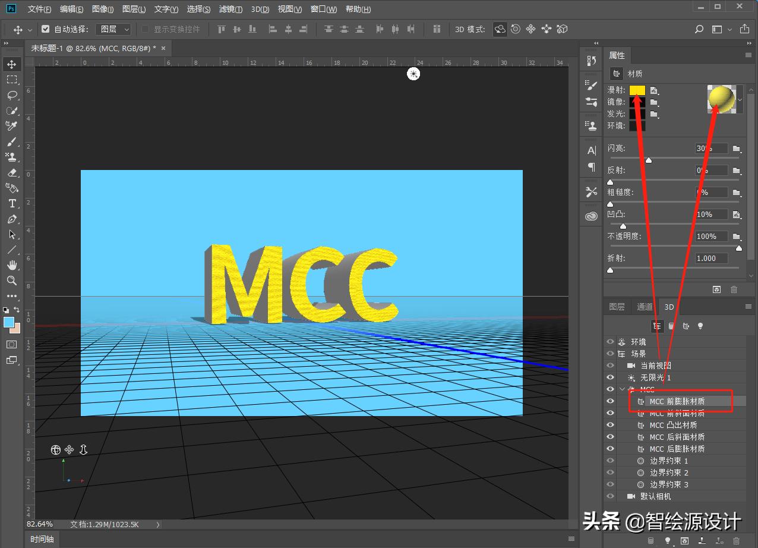Open the 图层 auto-select dropdown

[114, 29]
